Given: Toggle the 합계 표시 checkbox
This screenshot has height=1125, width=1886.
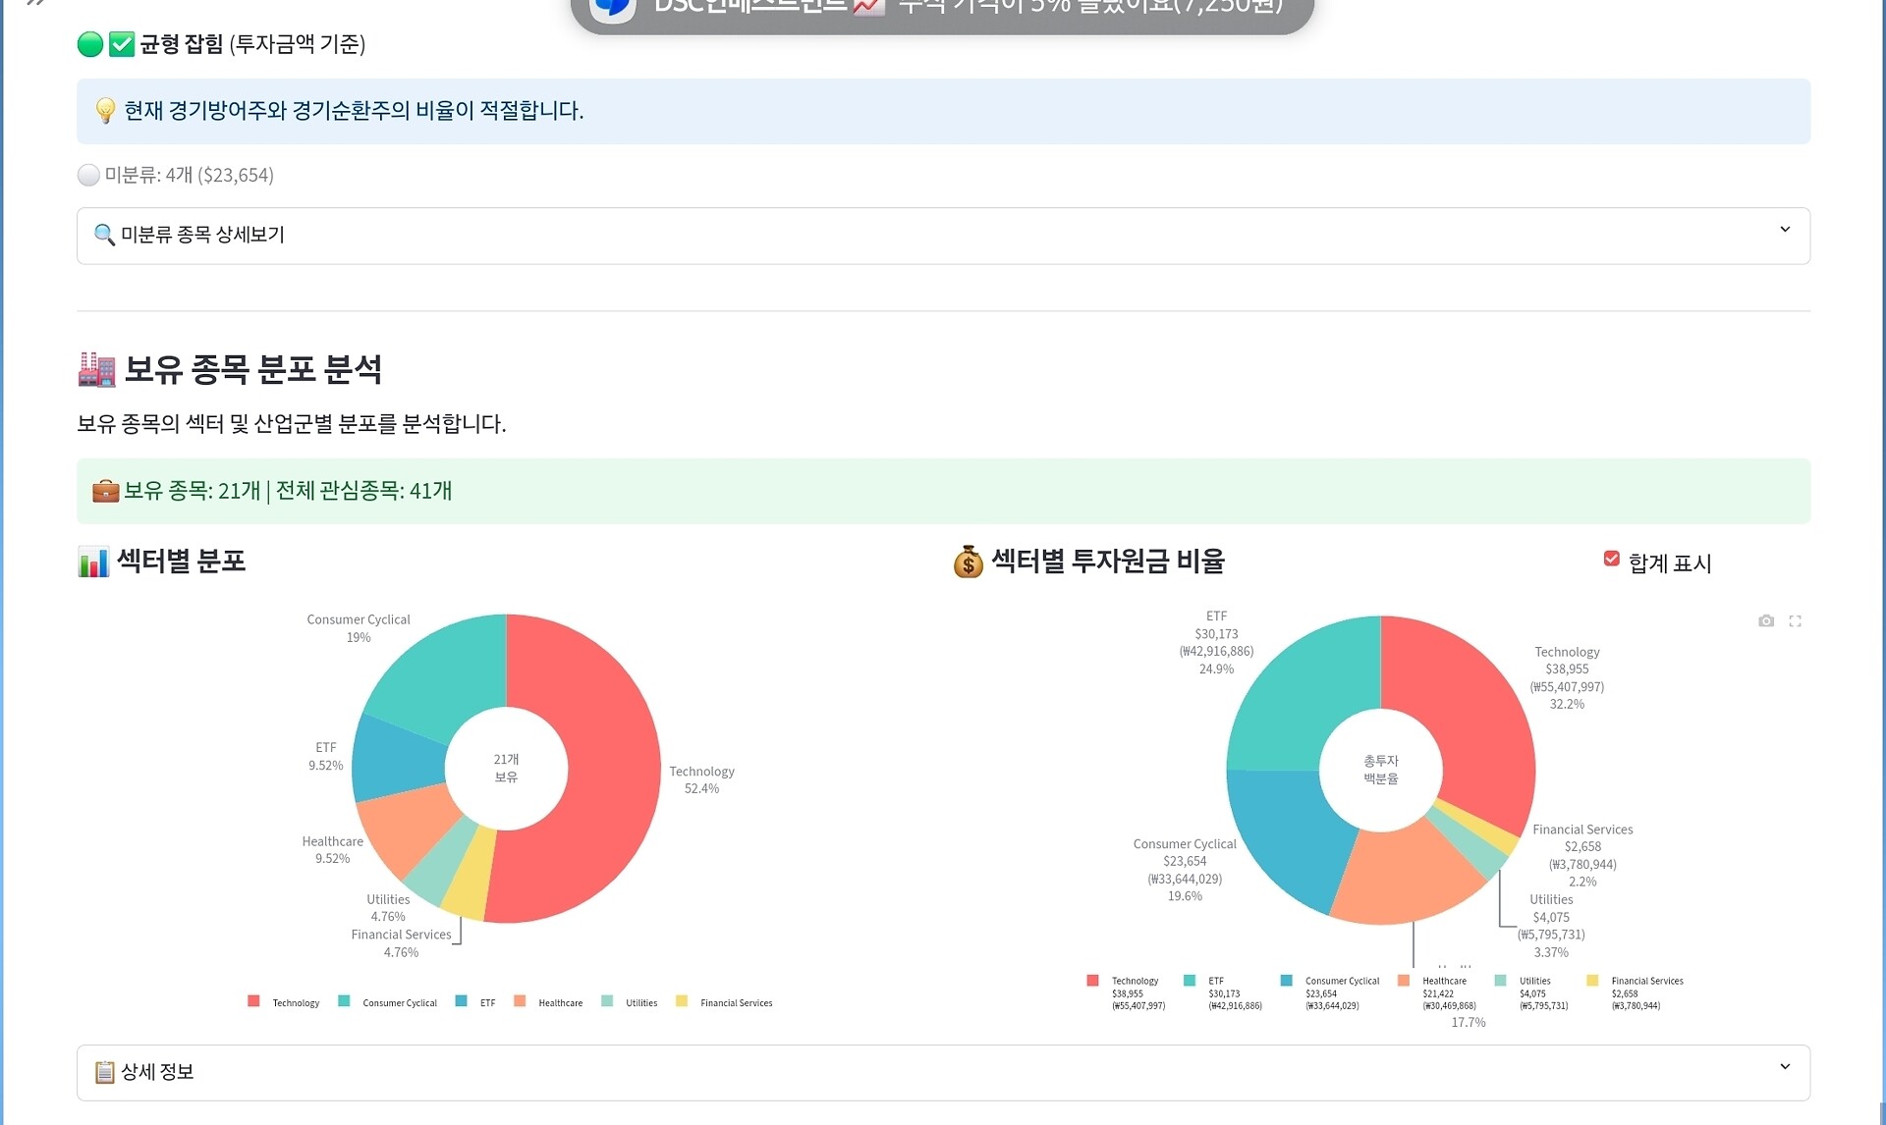Looking at the screenshot, I should pyautogui.click(x=1611, y=559).
